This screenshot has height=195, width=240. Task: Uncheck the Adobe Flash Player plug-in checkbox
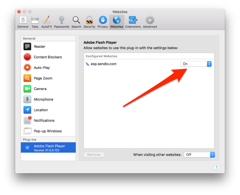click(x=27, y=148)
